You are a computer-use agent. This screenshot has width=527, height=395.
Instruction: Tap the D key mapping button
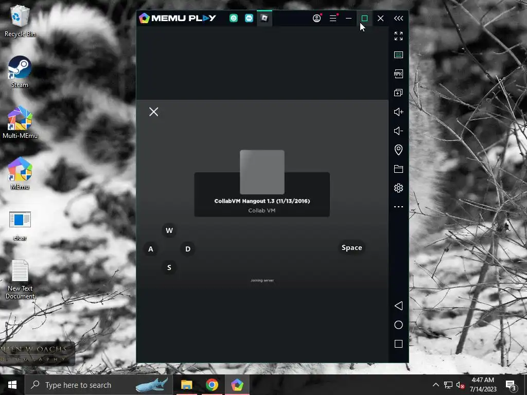[188, 249]
